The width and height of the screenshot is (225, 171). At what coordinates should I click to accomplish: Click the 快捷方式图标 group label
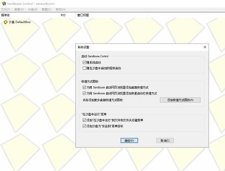tap(90, 82)
